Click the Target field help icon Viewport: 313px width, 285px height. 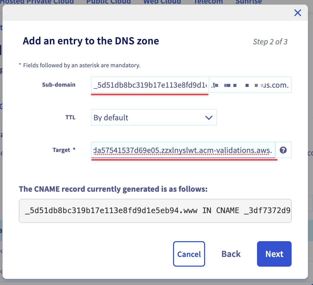point(283,150)
